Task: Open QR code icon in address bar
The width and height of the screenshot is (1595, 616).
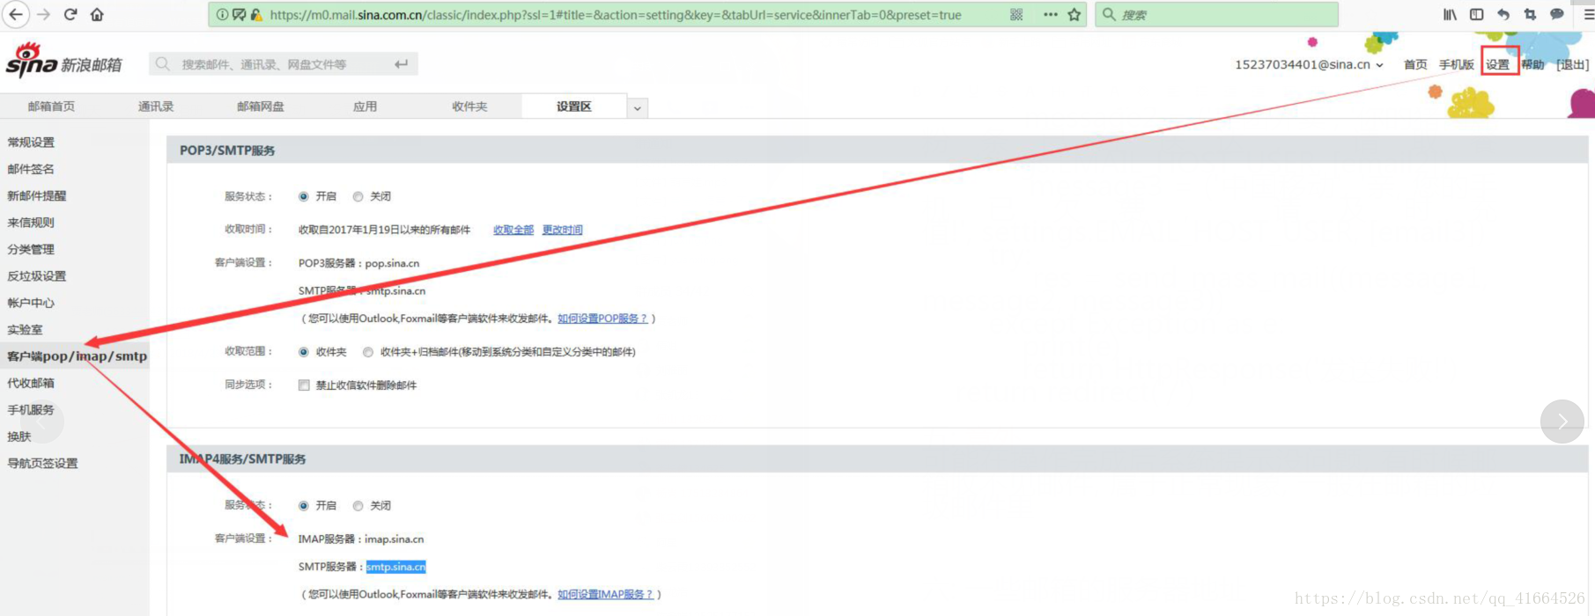Action: (x=1016, y=14)
